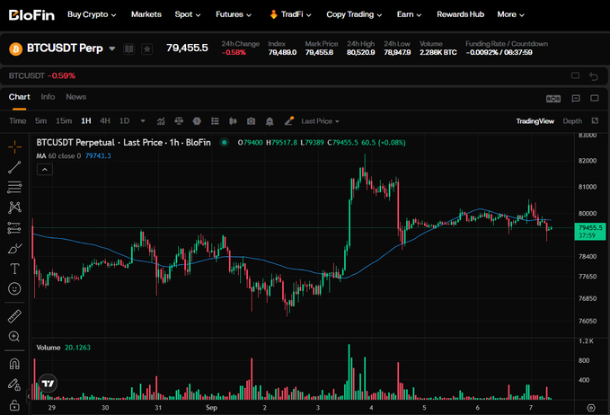610x415 pixels.
Task: Select the 5m timeframe
Action: click(40, 121)
